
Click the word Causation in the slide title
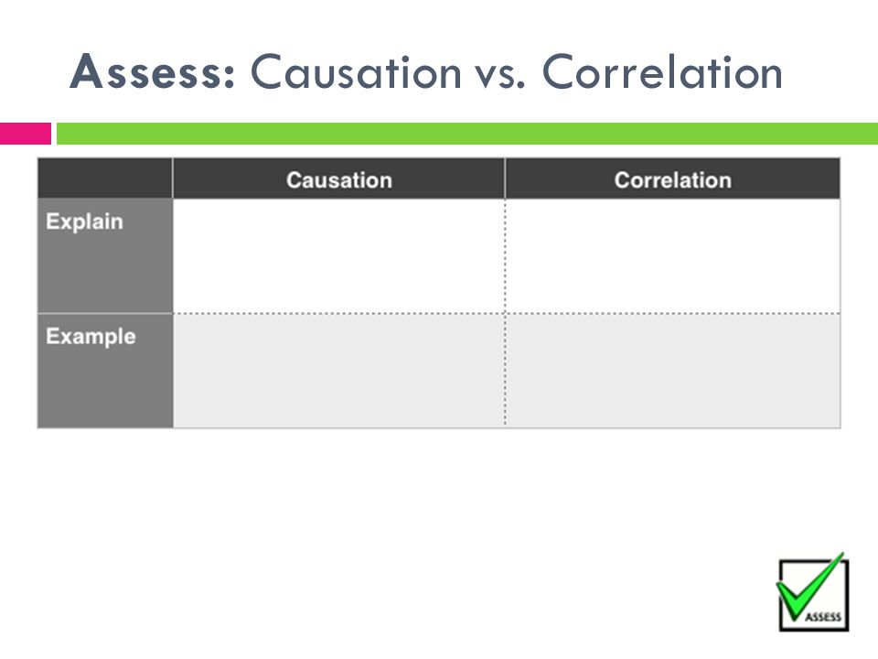(356, 71)
